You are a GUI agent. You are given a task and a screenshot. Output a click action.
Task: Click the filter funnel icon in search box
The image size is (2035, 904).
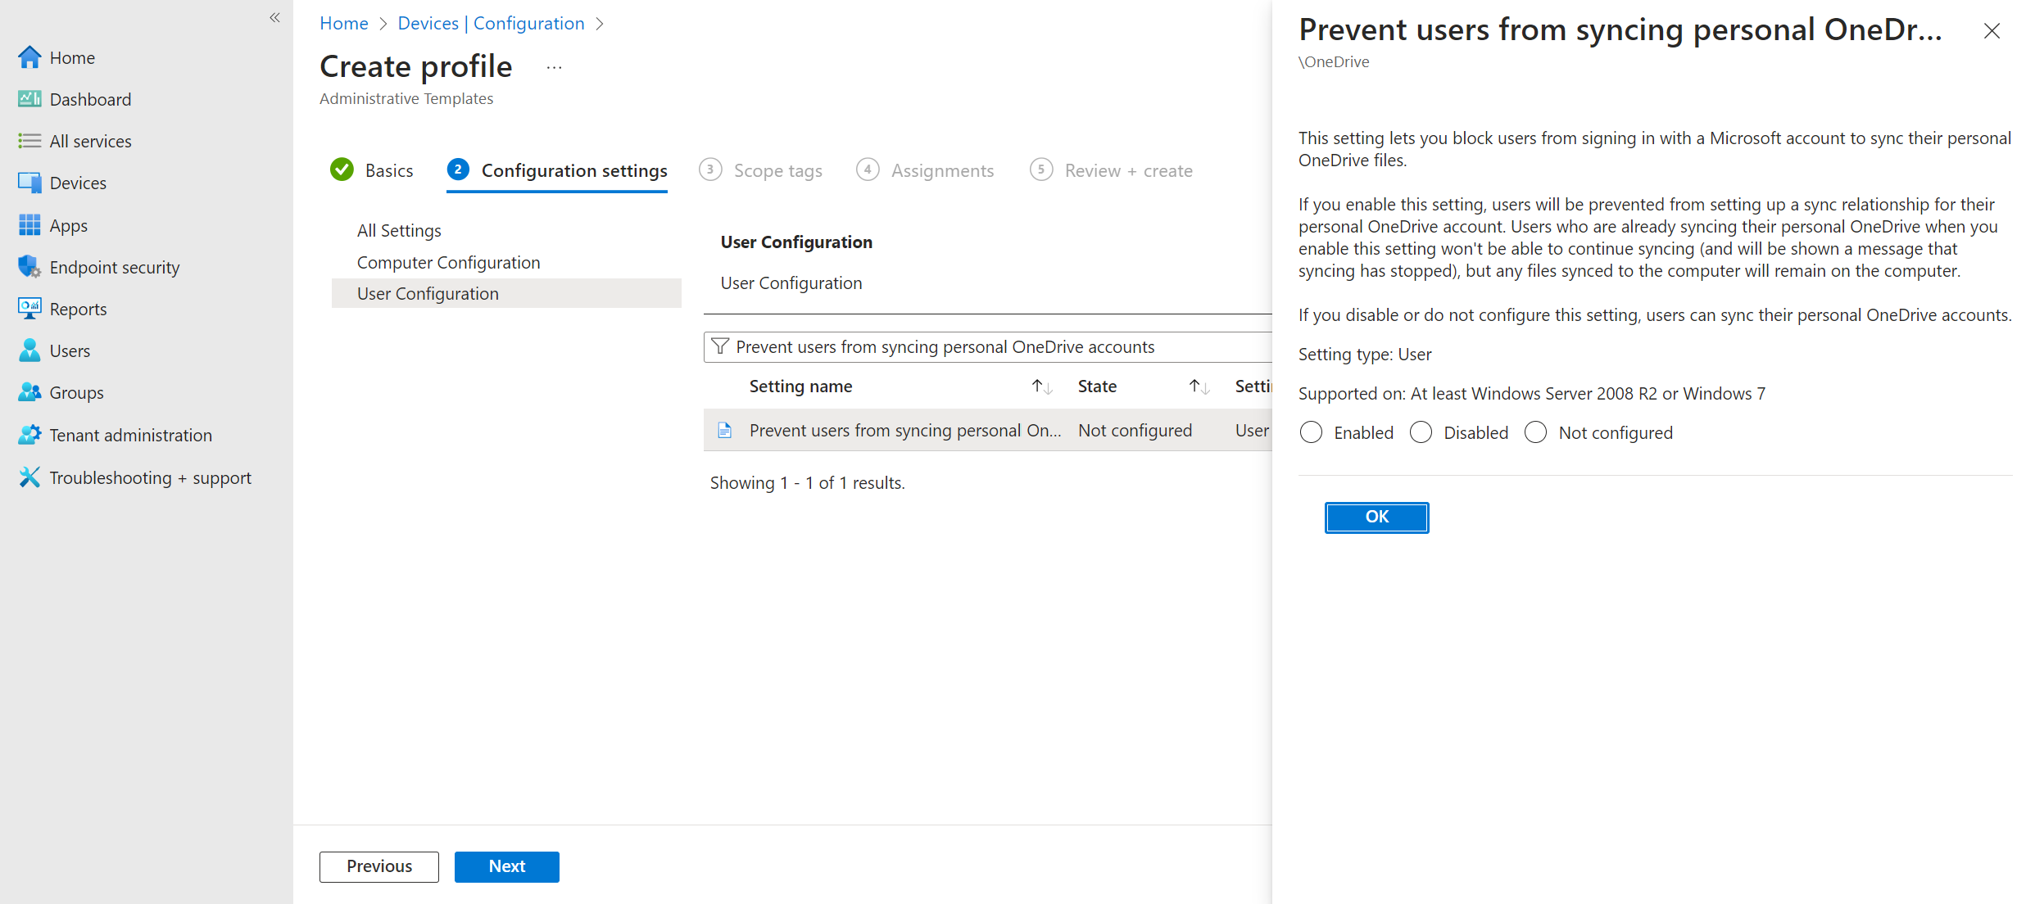click(720, 346)
